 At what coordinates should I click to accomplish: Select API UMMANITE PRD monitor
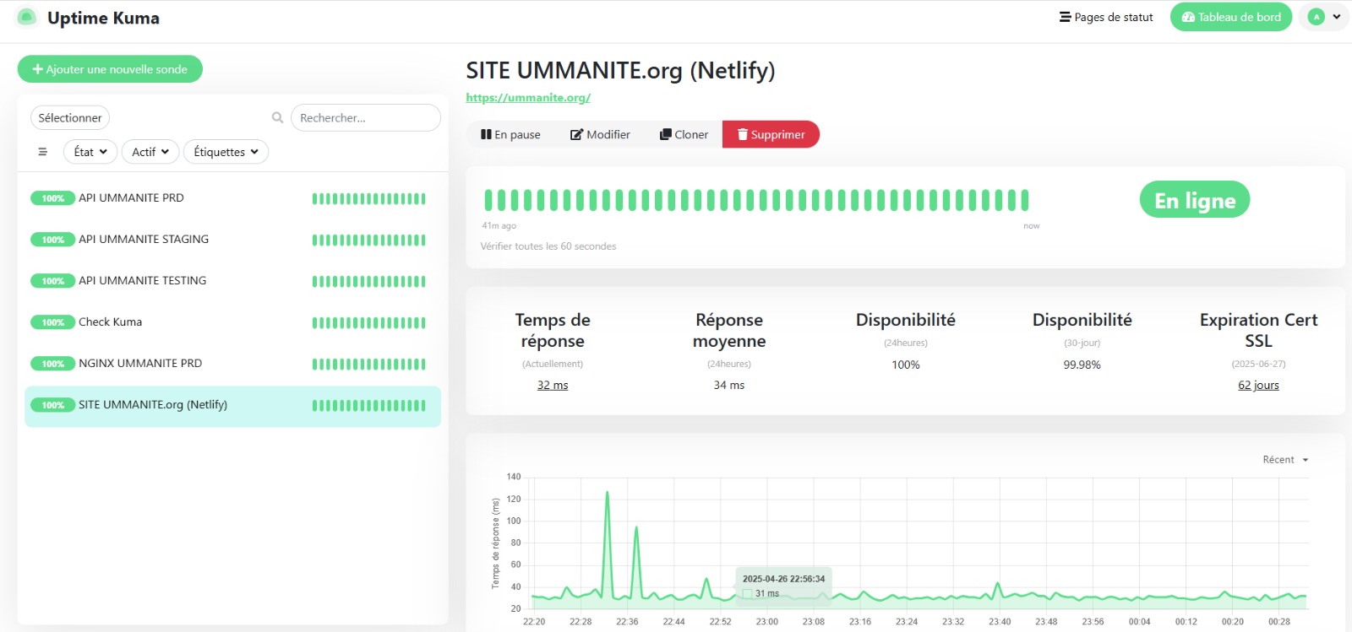click(x=232, y=198)
